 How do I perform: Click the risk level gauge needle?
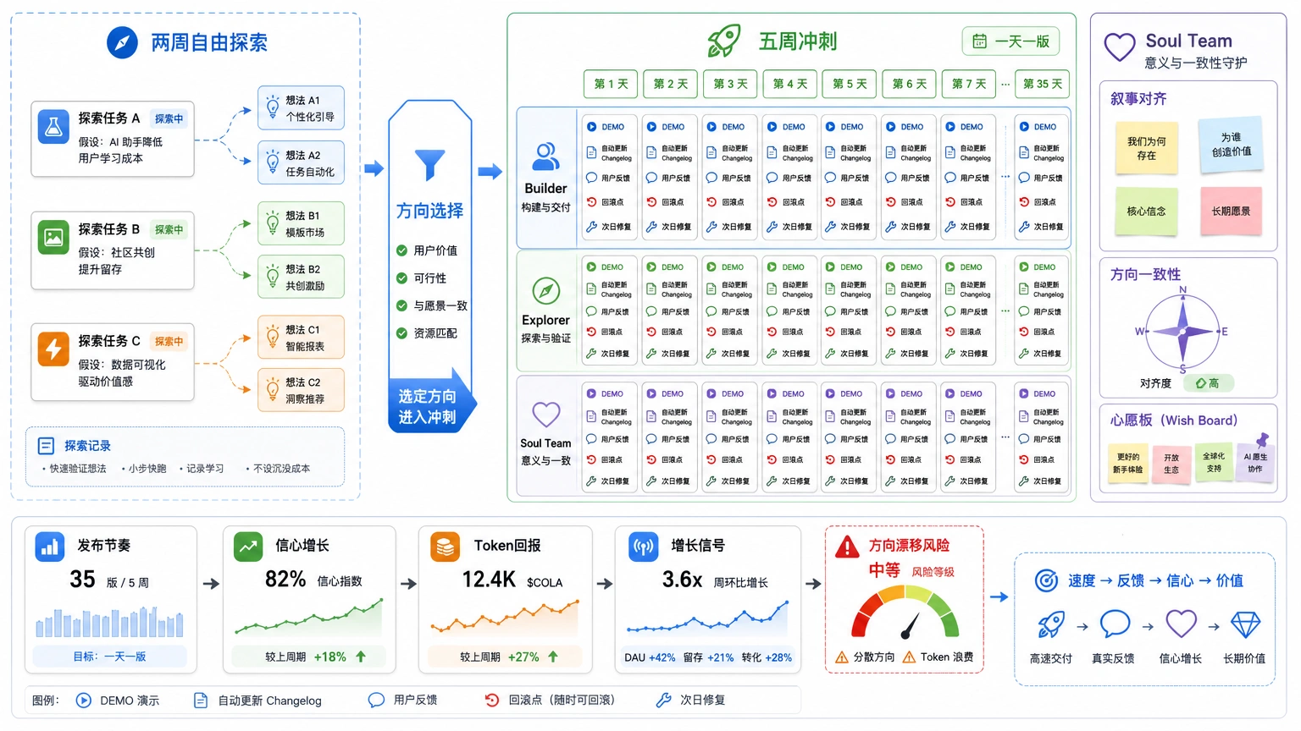[x=911, y=626]
